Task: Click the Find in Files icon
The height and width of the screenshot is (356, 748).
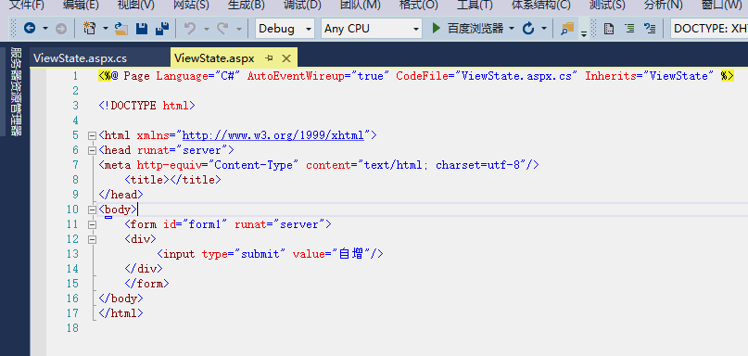Action: click(566, 29)
